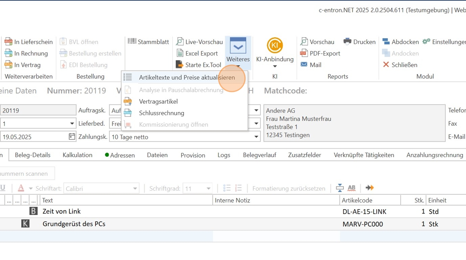Click the In Lieferschein icon
Screen dimensions: 466x260
click(x=8, y=42)
